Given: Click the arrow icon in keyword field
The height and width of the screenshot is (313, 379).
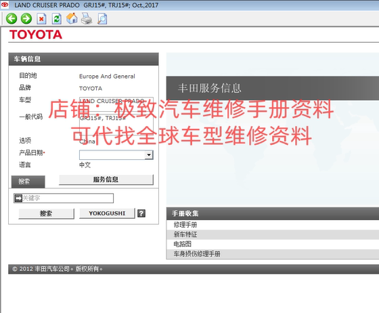Looking at the screenshot, I should (18, 198).
